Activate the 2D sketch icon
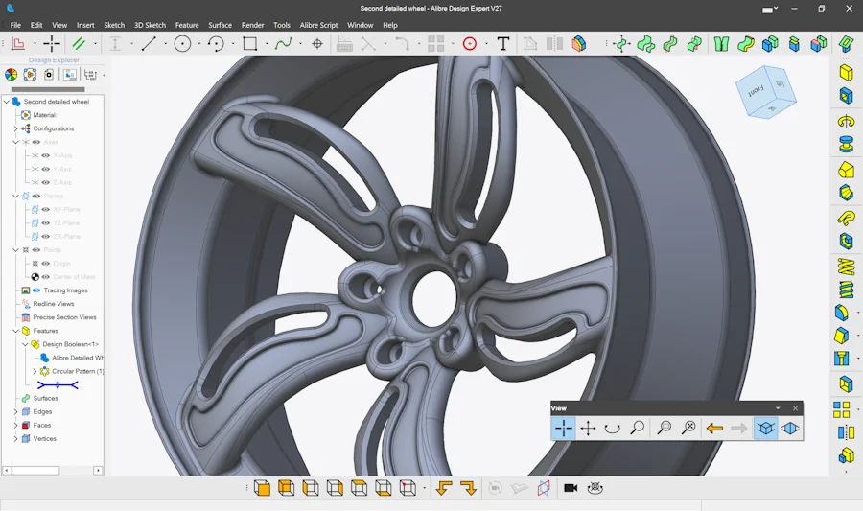 click(x=18, y=44)
